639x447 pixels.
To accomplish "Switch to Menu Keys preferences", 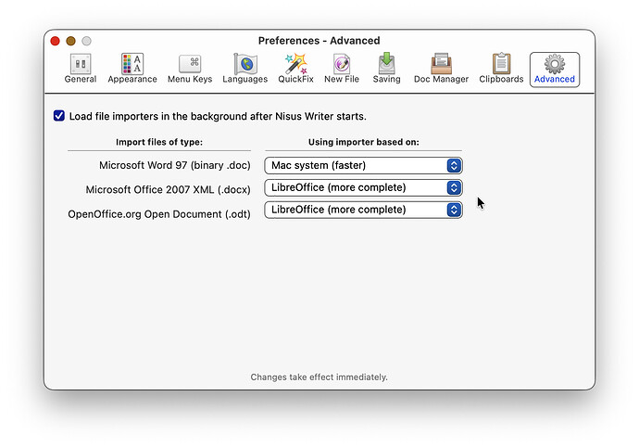I will click(x=190, y=69).
